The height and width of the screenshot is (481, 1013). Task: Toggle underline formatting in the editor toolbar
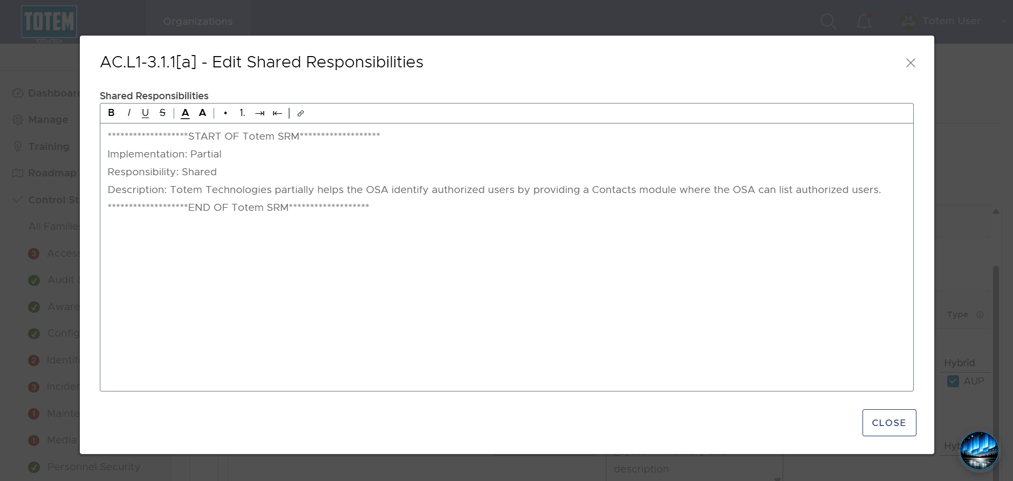point(145,113)
